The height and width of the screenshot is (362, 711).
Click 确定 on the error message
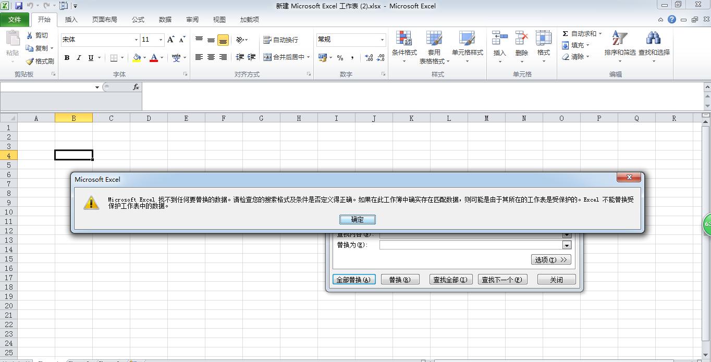(358, 219)
